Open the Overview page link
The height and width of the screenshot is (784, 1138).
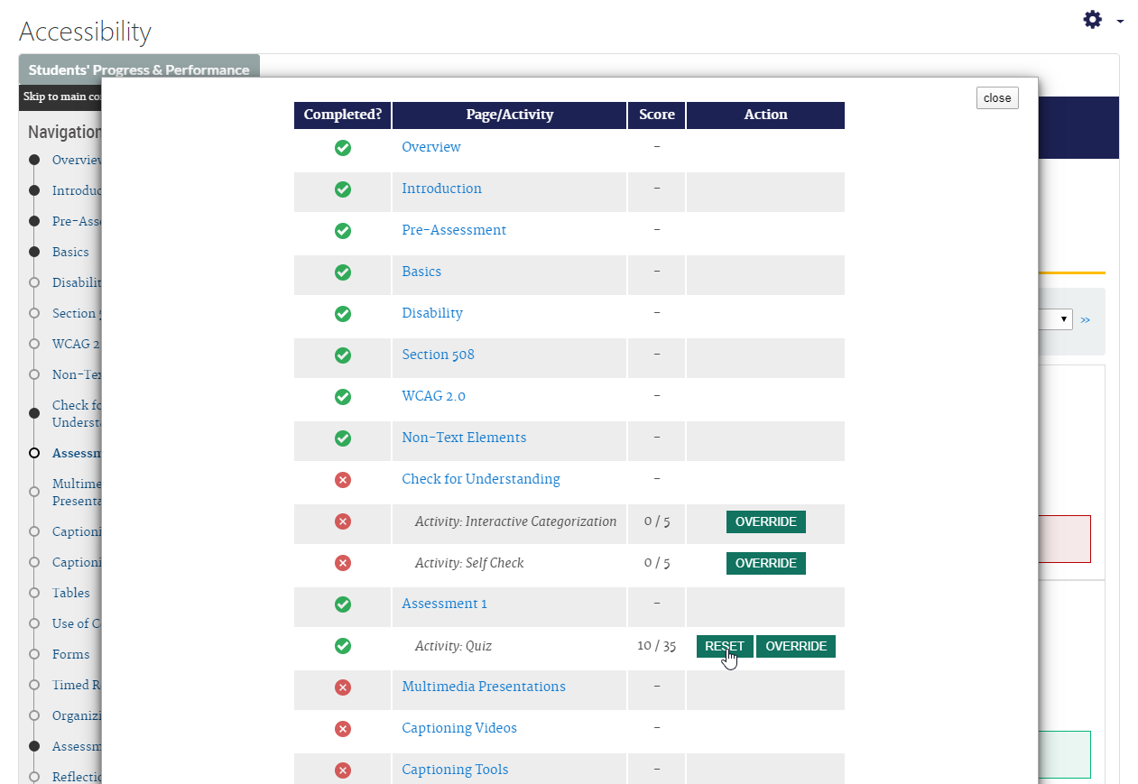coord(431,147)
